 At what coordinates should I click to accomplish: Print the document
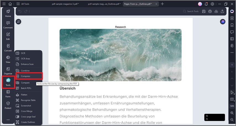[x=210, y=11]
